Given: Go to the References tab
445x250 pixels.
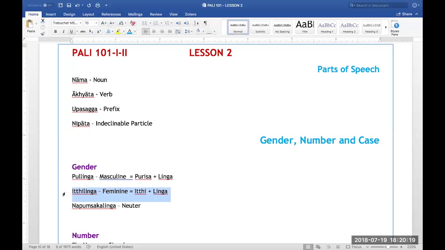Looking at the screenshot, I should 111,14.
